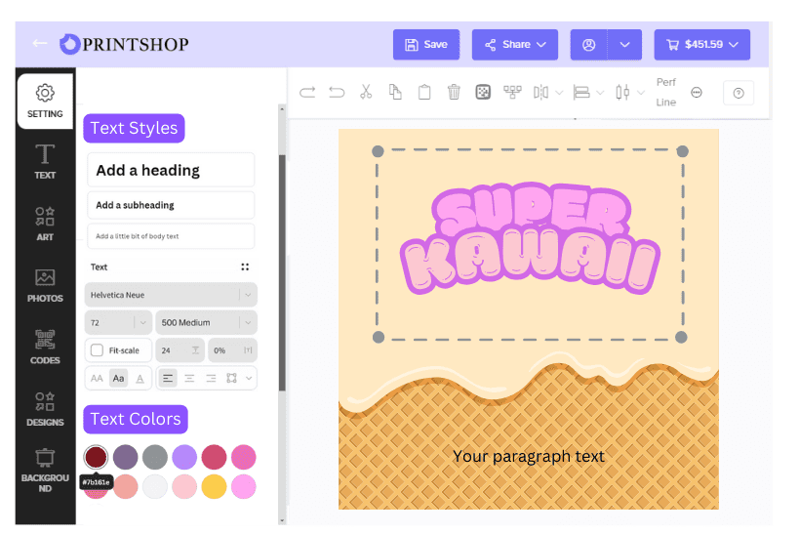Screen dimensions: 799x534
Task: Click the clipboard paste icon
Action: tap(424, 93)
